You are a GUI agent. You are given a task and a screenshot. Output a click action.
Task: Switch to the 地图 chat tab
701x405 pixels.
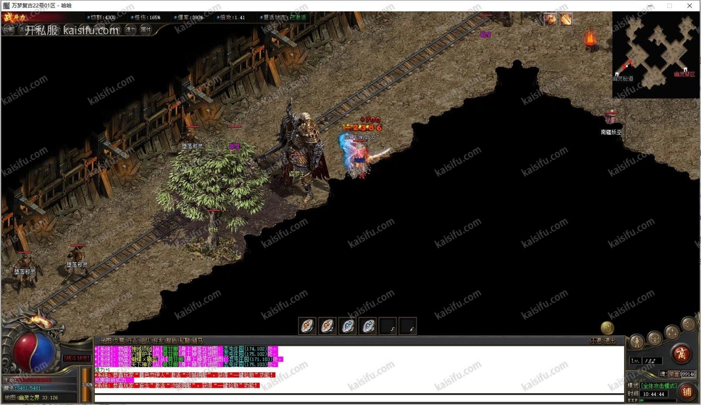pos(105,341)
